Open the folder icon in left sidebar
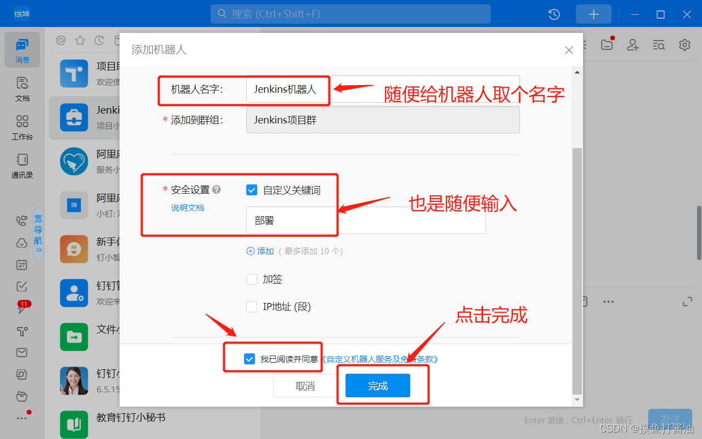This screenshot has width=702, height=439. coord(21,396)
